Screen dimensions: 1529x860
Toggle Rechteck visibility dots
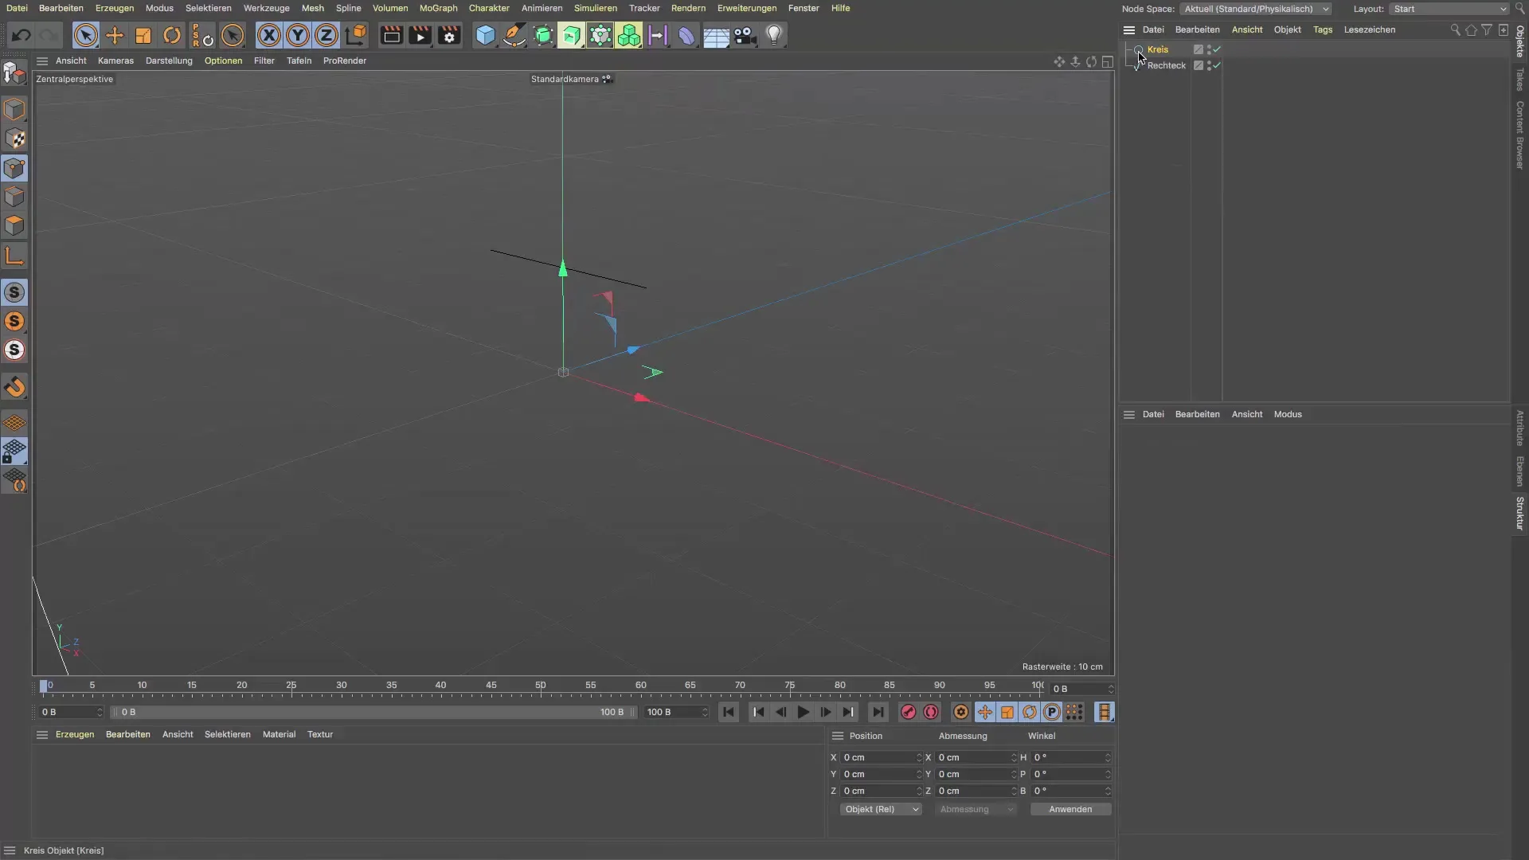point(1209,65)
